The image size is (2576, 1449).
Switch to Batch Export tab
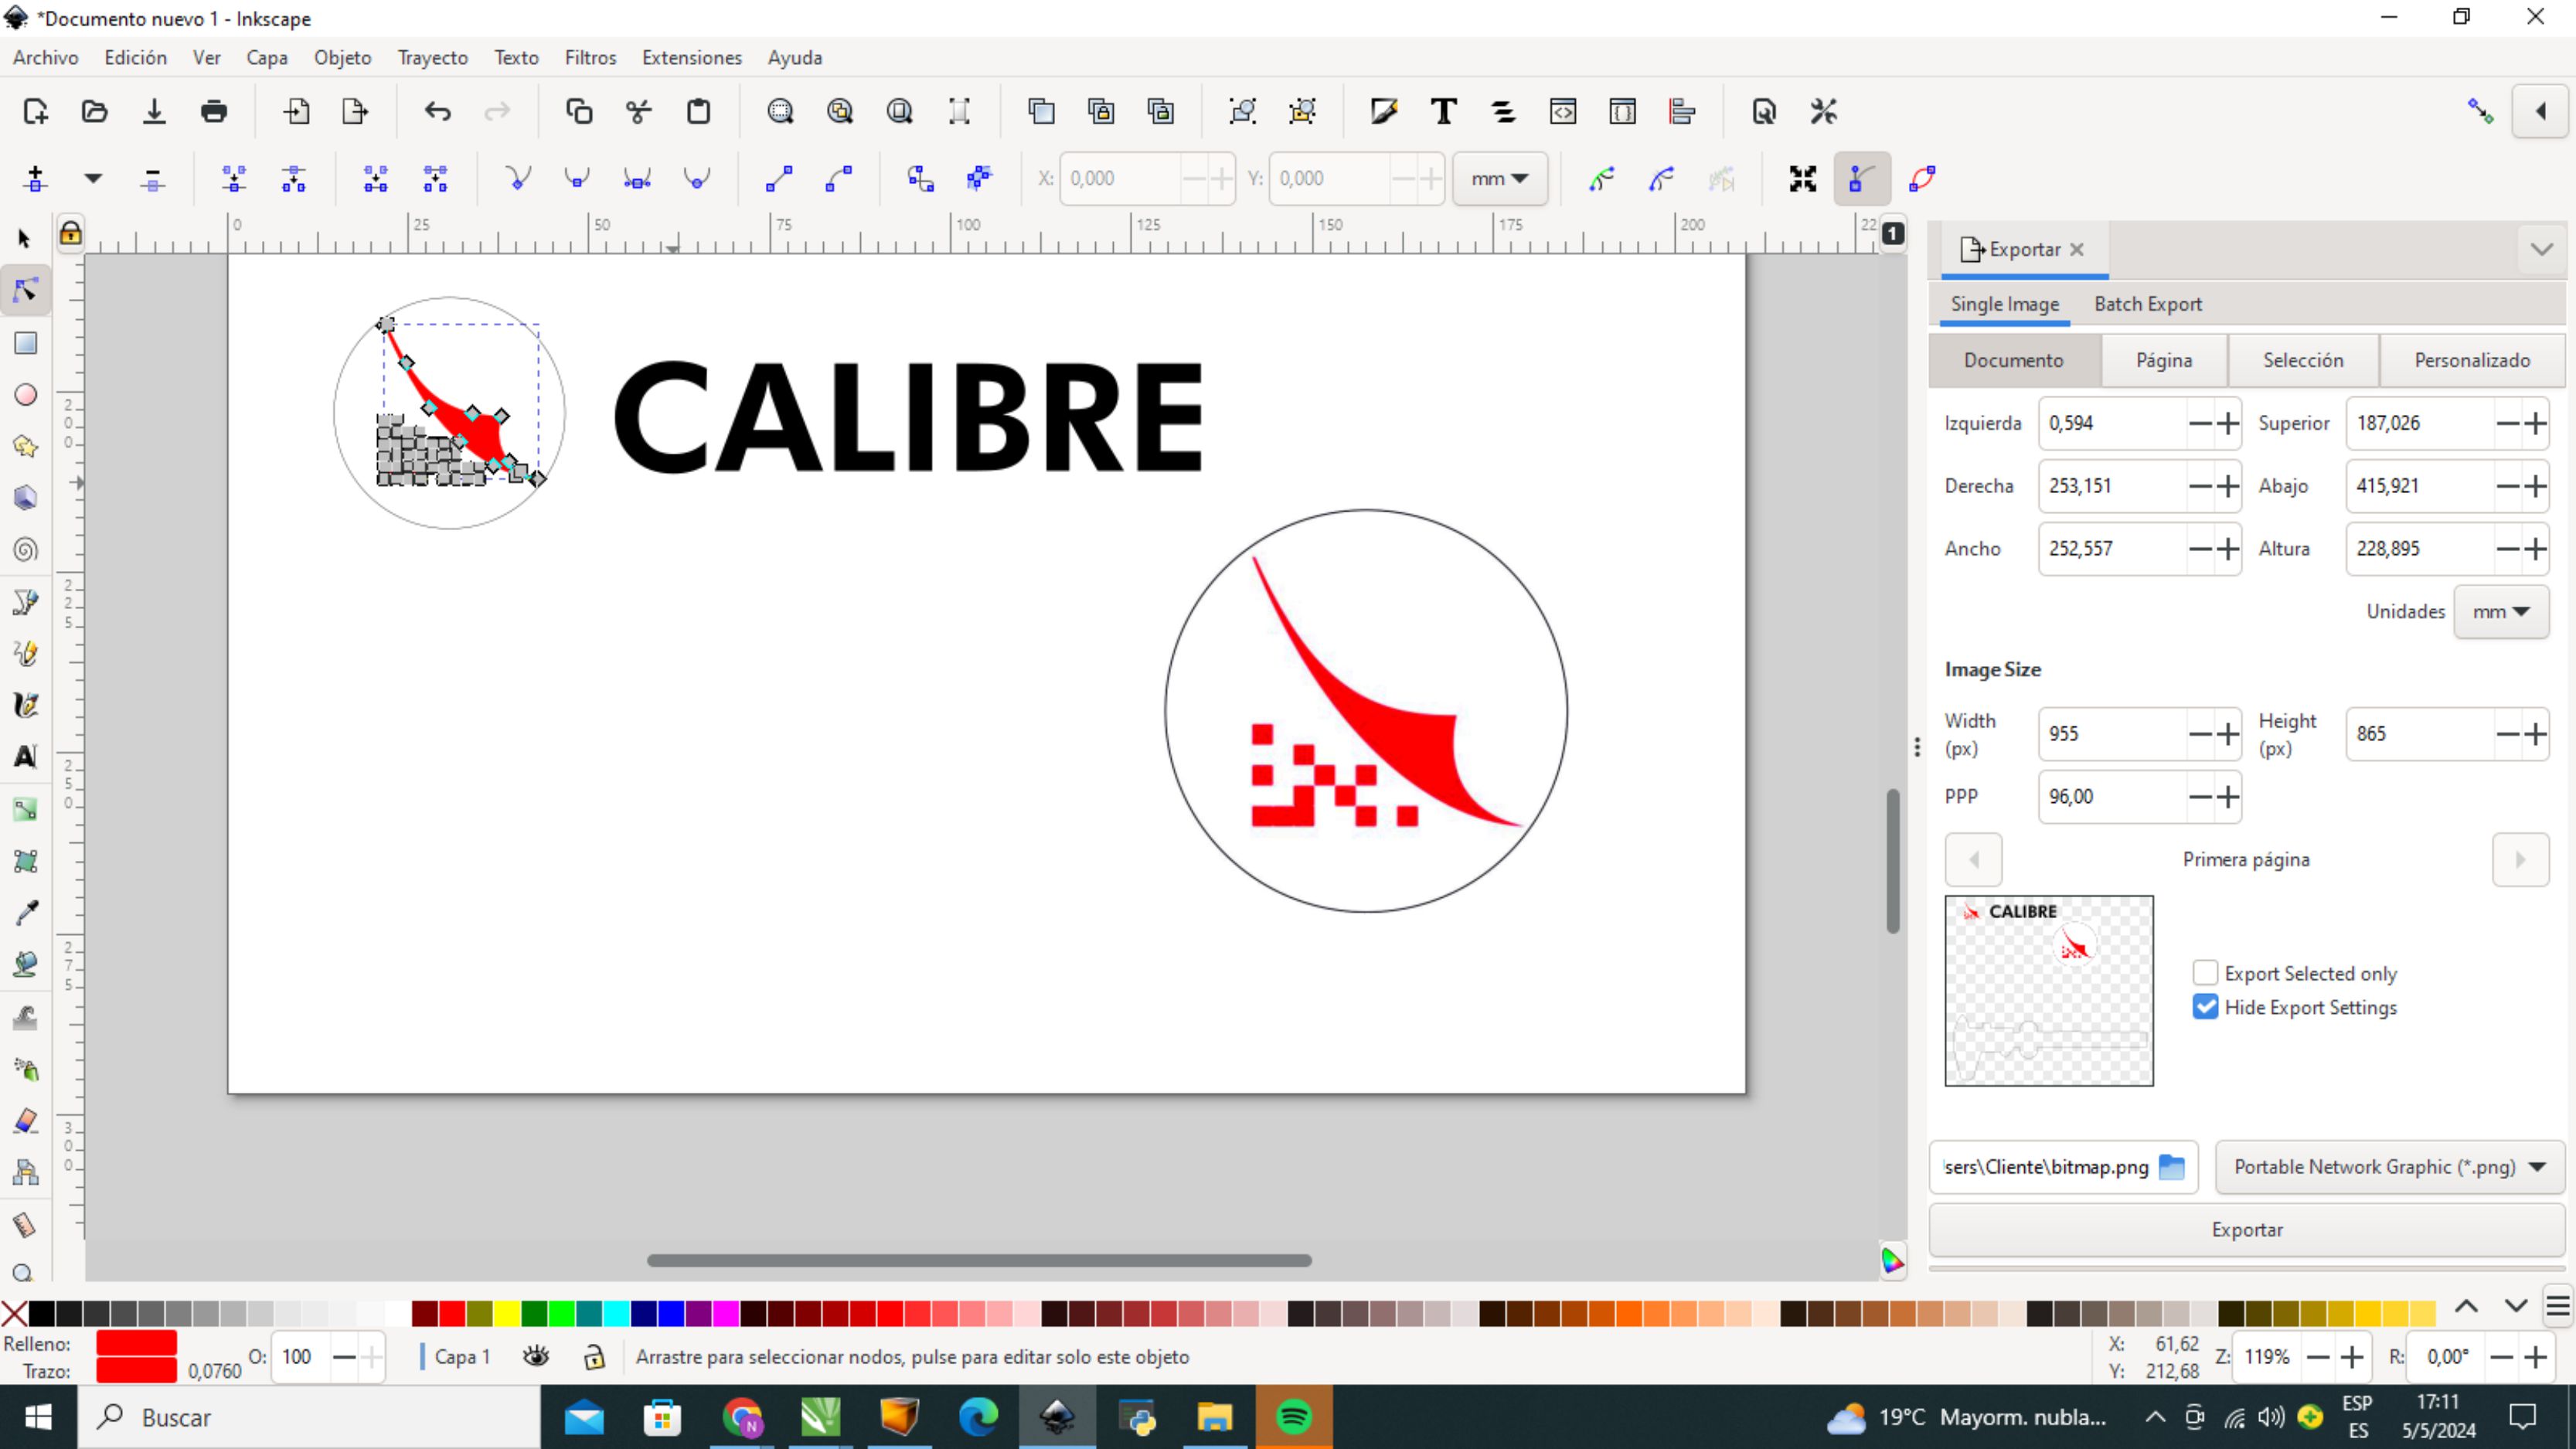2148,304
